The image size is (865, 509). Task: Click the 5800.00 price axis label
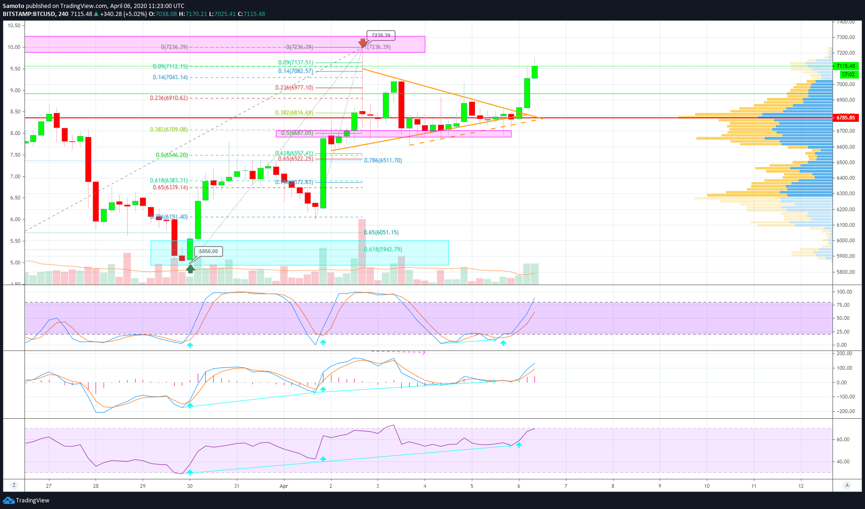tap(846, 272)
